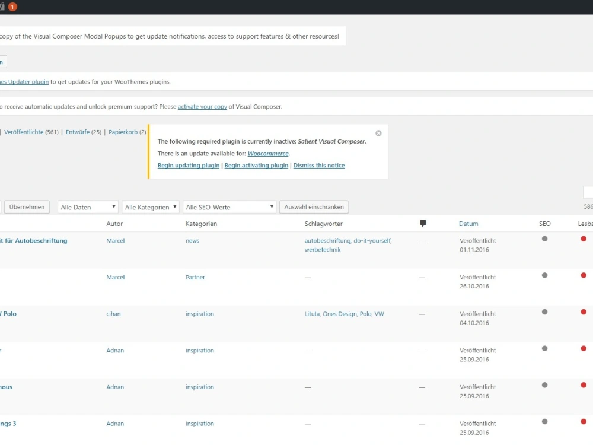Open the Updater plugin link
This screenshot has height=445, width=593.
pos(24,82)
